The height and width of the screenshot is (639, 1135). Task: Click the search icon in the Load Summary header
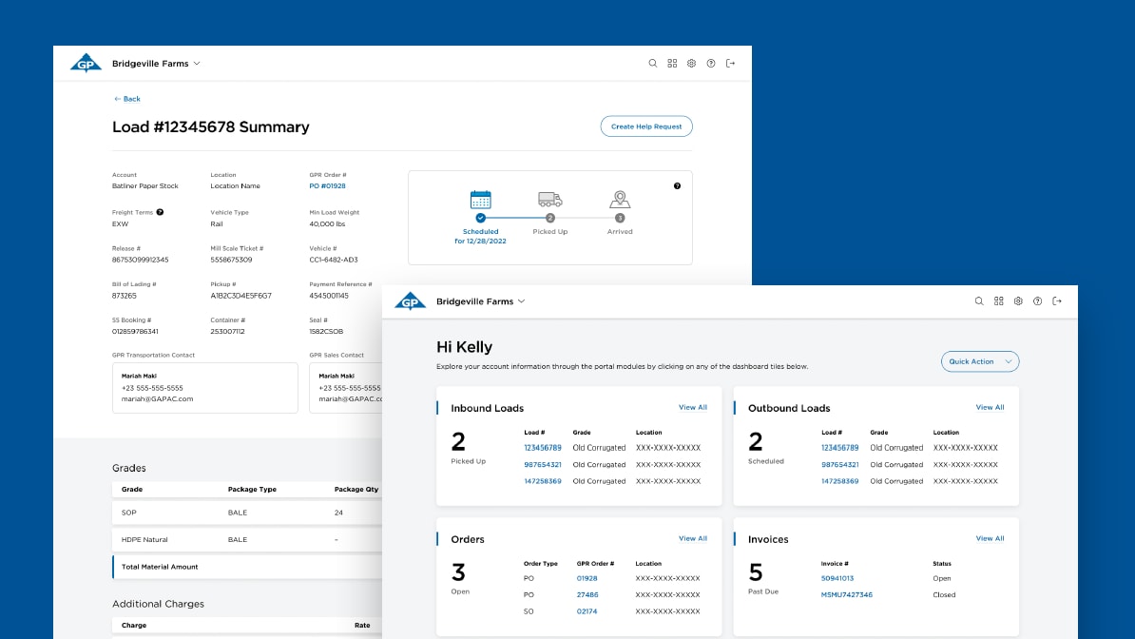tap(652, 64)
